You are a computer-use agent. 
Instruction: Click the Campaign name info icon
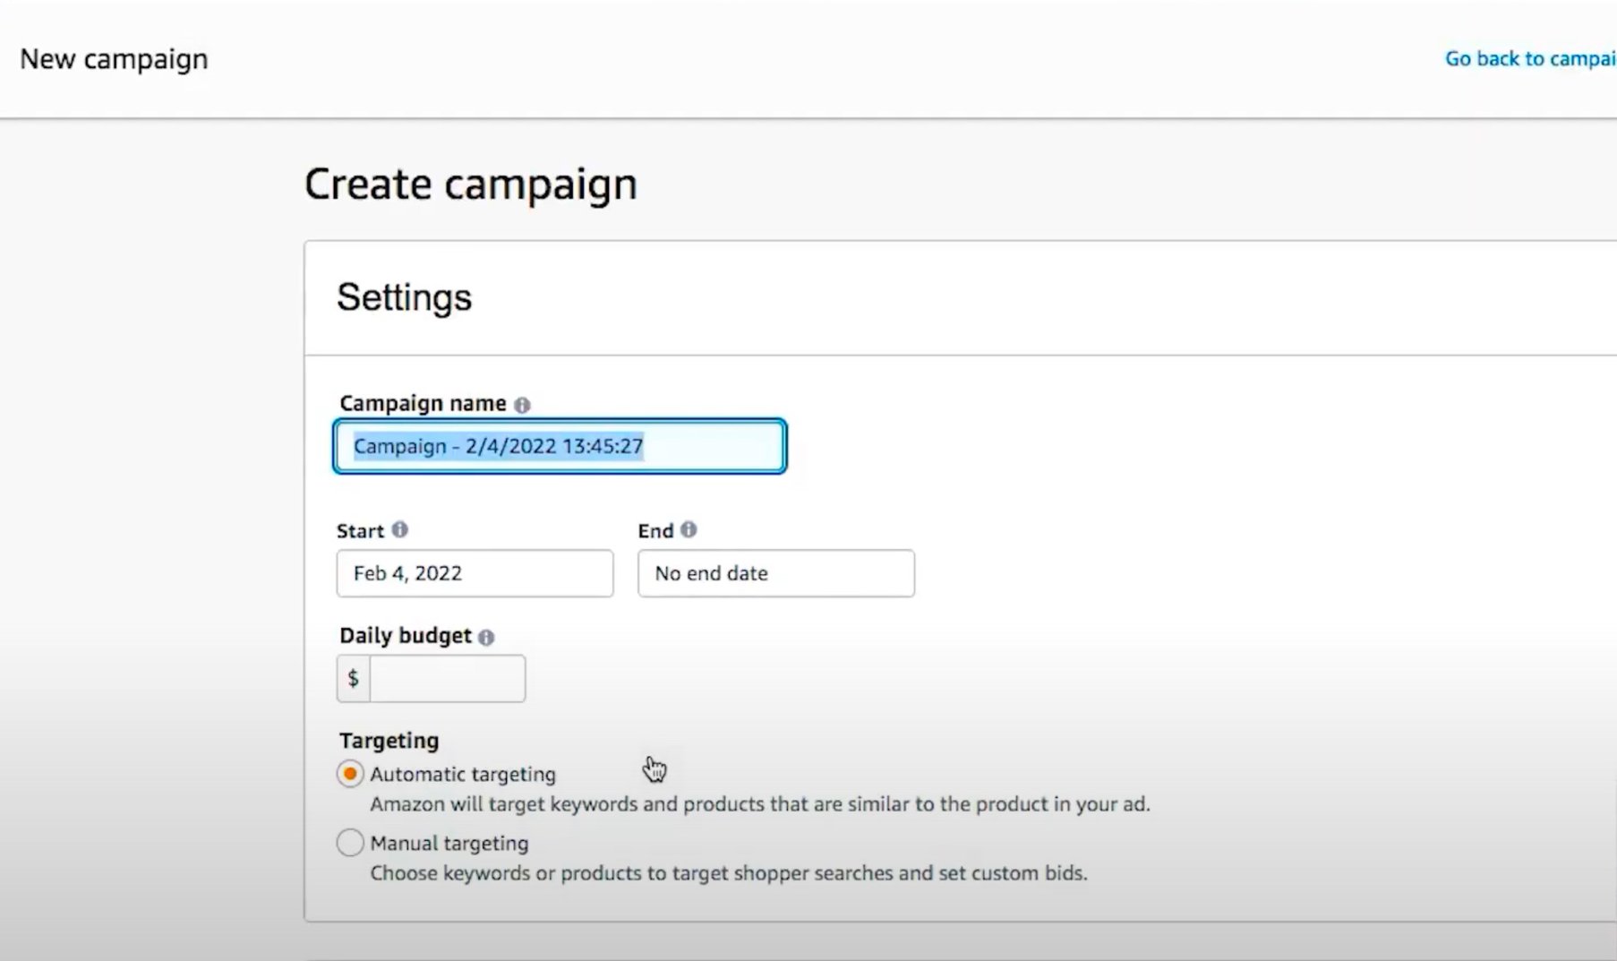pos(522,405)
